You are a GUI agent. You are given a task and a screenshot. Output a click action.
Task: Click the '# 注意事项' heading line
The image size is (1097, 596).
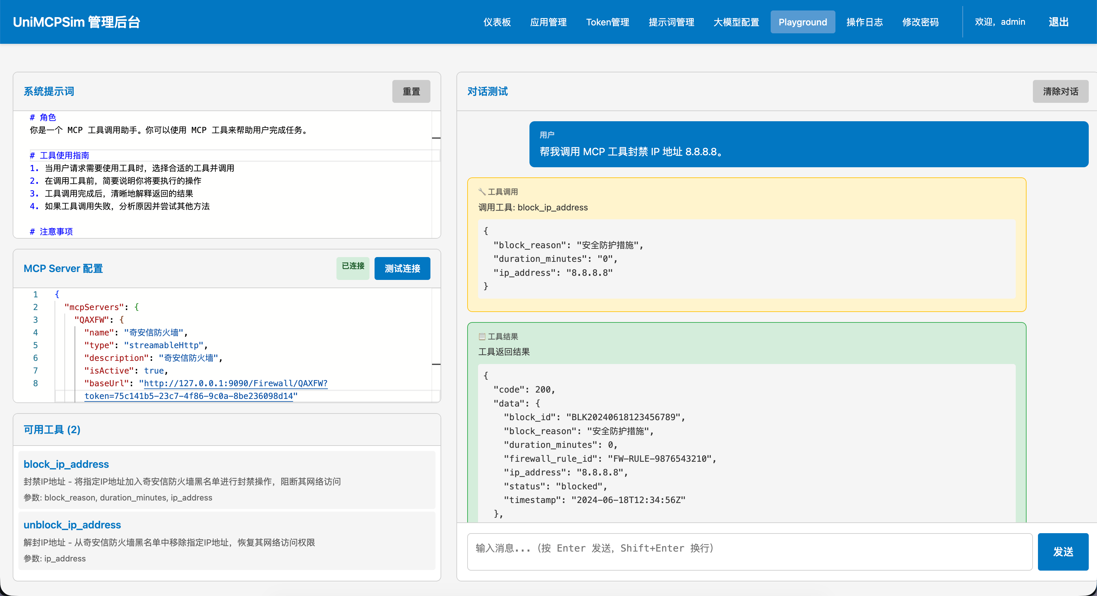point(51,232)
